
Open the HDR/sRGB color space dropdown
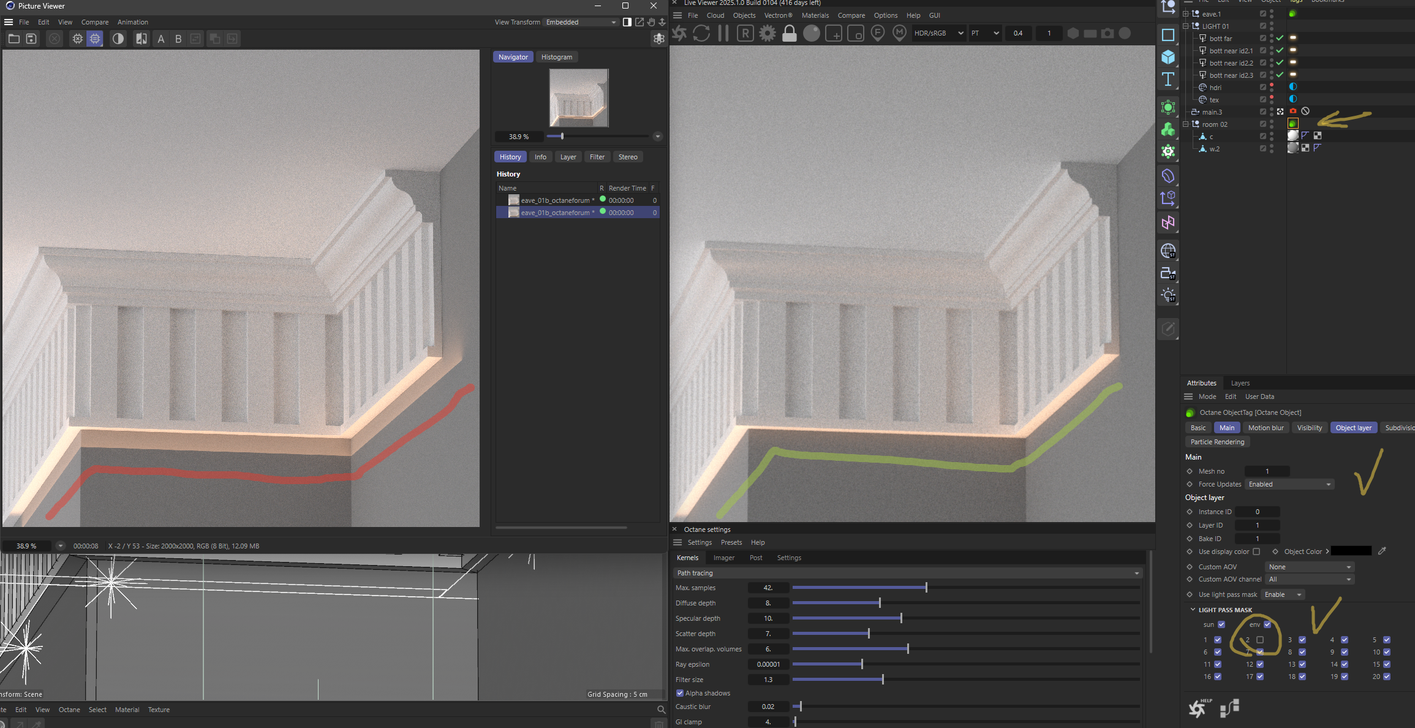(938, 33)
